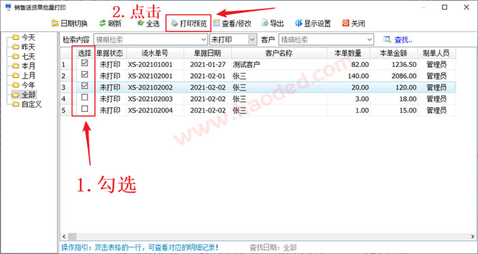Viewport: 478px width, 254px height.
Task: Click the 全选 toolbar label
Action: 153,23
